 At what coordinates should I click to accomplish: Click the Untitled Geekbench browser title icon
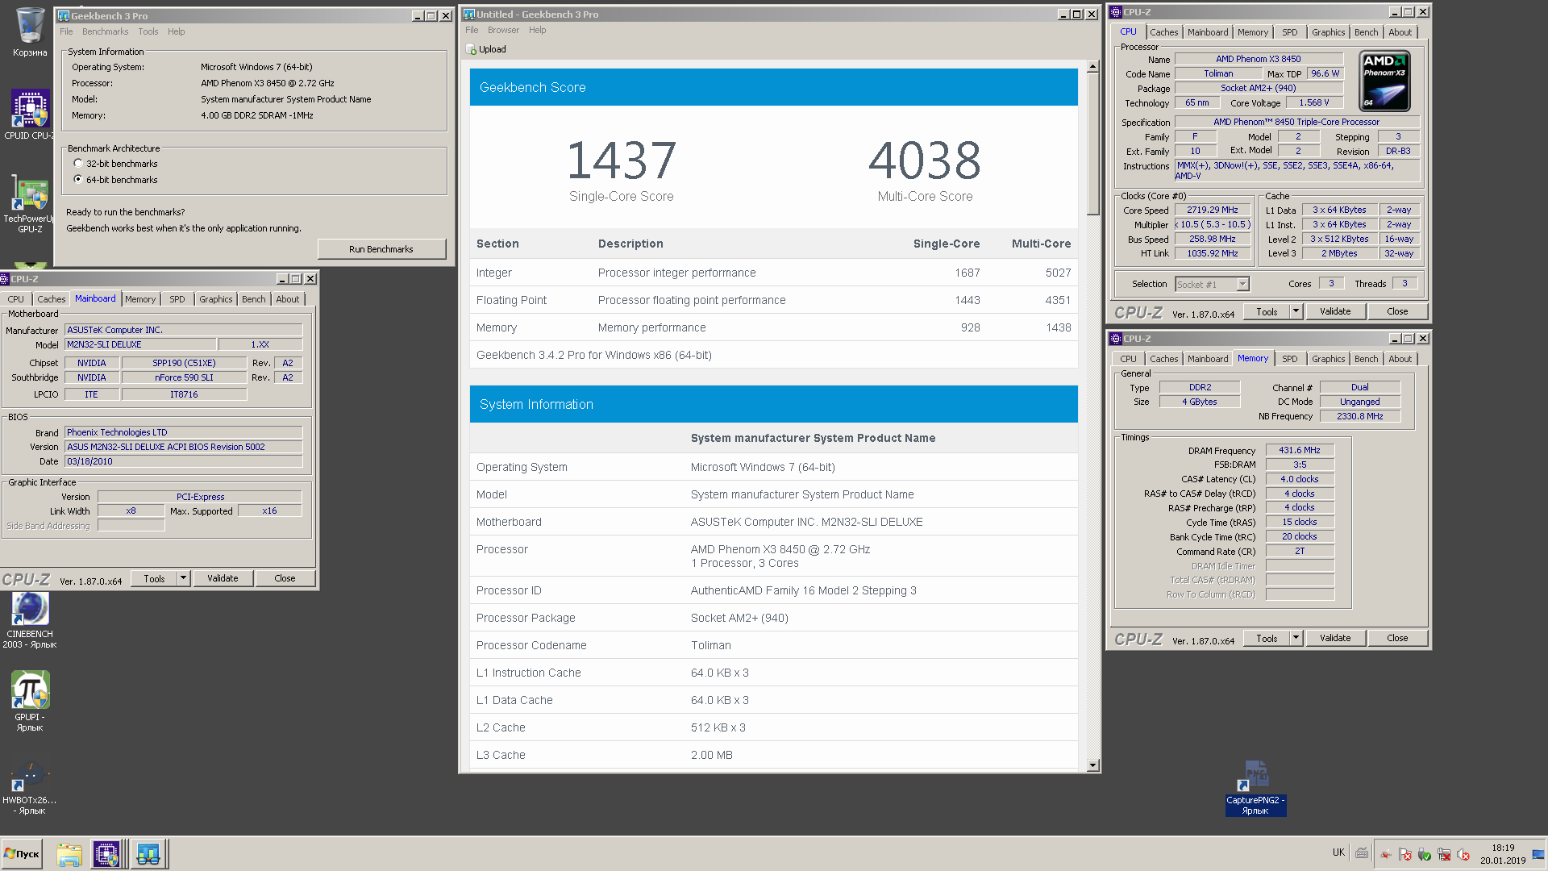pyautogui.click(x=469, y=14)
